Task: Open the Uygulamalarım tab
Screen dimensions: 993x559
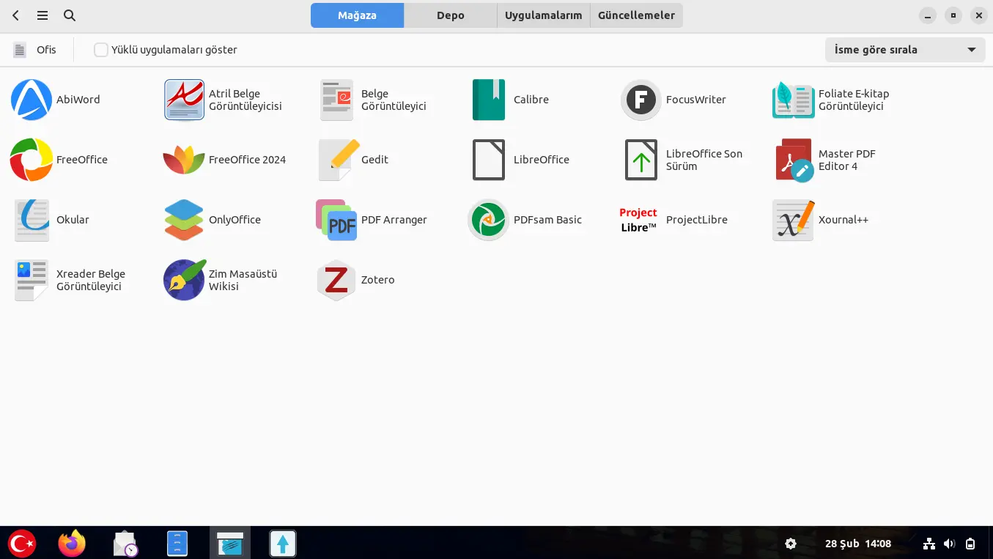Action: click(544, 15)
